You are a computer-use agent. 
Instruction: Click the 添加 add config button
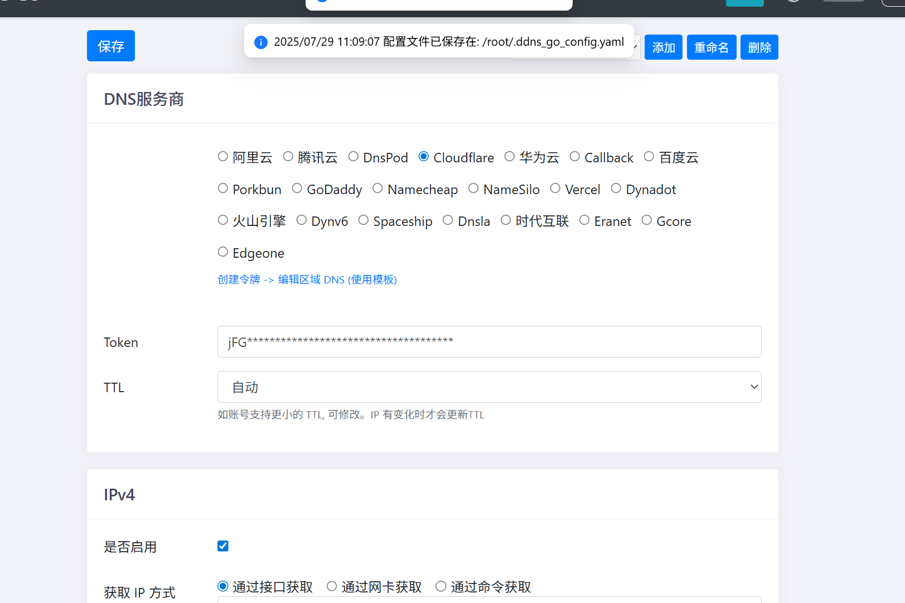664,47
